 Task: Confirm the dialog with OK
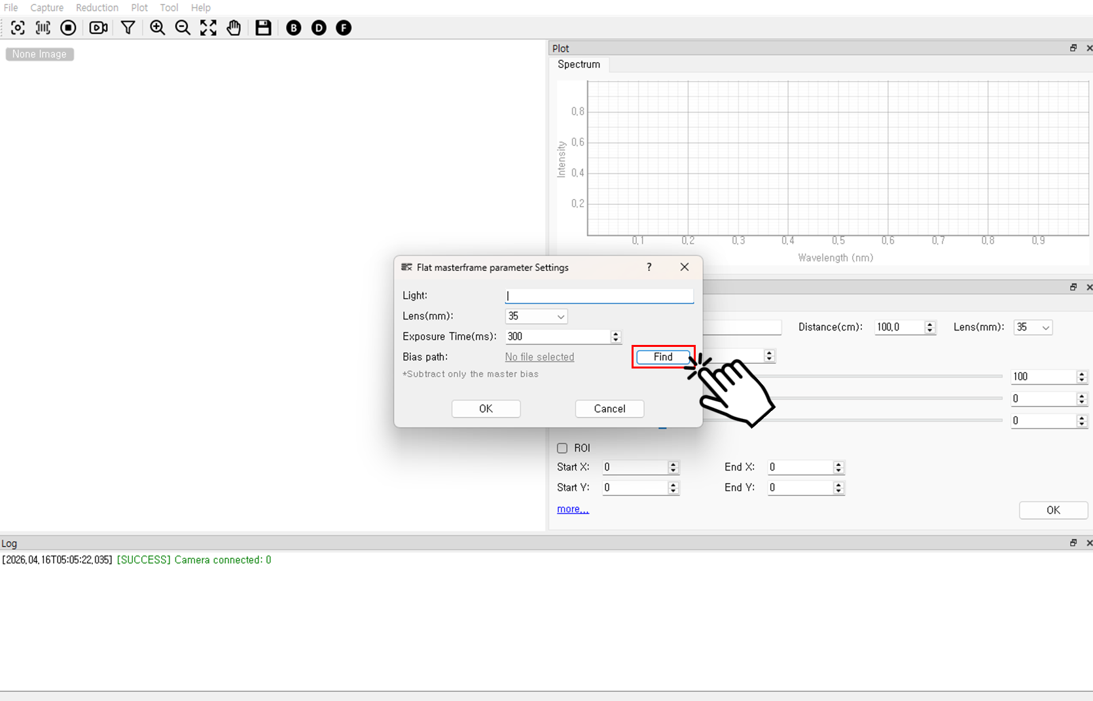(486, 408)
